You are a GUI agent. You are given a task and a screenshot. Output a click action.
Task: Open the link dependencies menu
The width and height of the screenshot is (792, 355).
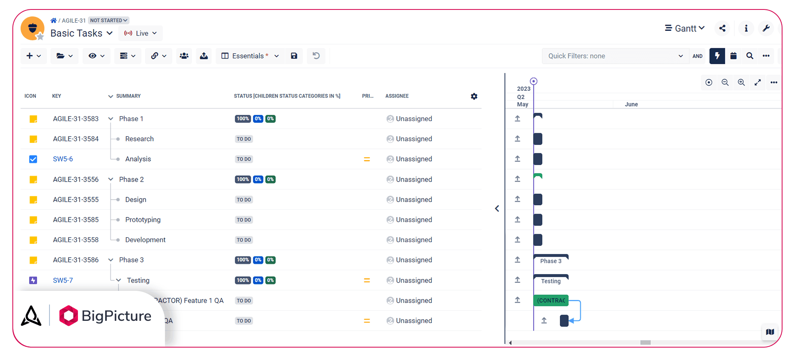click(x=158, y=56)
